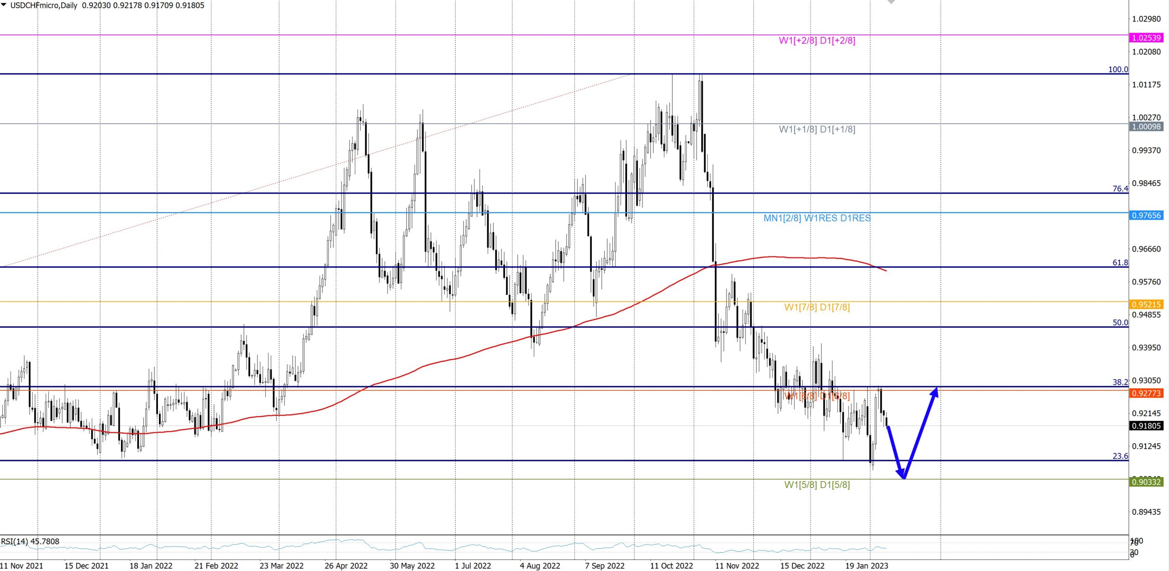The width and height of the screenshot is (1169, 571).
Task: Click the orange 0.95215 price tag
Action: pos(1146,304)
